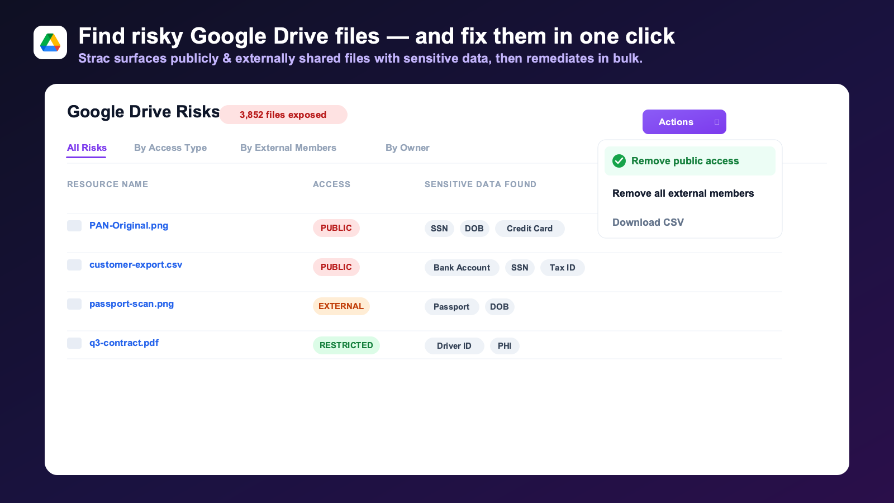Click the SSN tag on PAN-Original.png row
The image size is (894, 503).
(439, 229)
